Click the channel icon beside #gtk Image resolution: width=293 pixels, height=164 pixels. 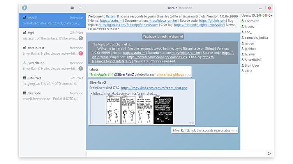coord(25,33)
